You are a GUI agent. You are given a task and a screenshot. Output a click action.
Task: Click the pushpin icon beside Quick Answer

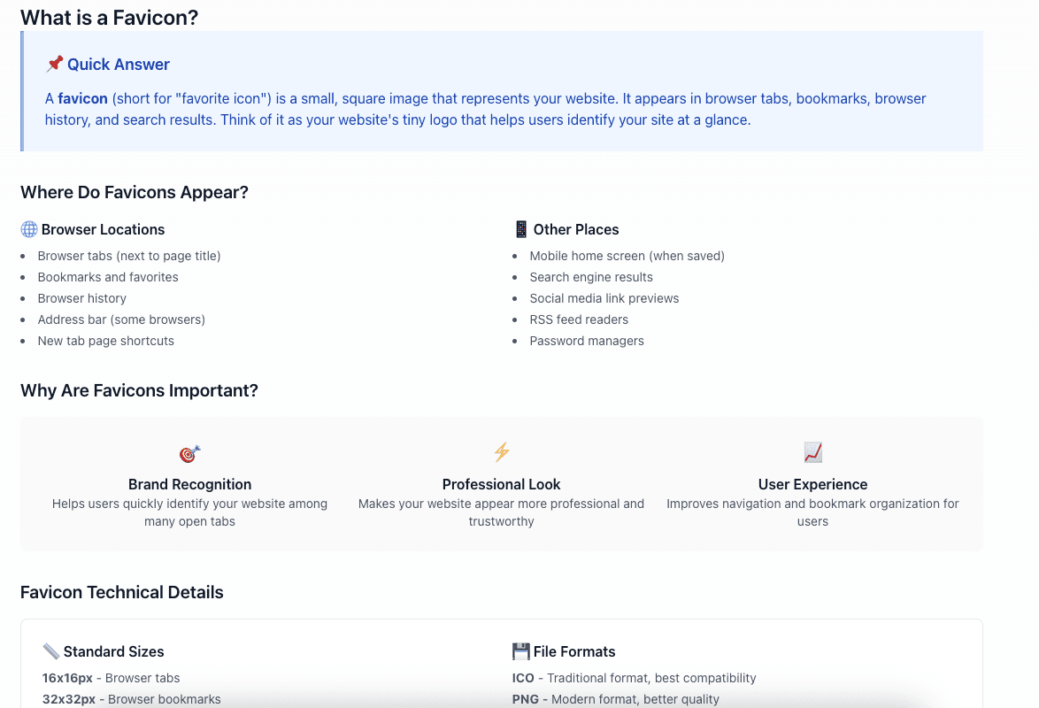click(54, 64)
